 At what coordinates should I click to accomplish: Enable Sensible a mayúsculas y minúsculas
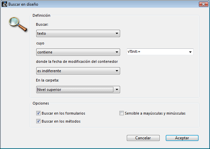[x=122, y=113]
